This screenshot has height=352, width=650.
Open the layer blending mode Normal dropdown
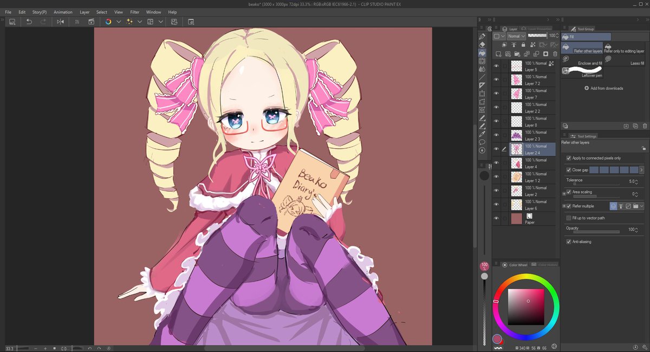click(516, 36)
